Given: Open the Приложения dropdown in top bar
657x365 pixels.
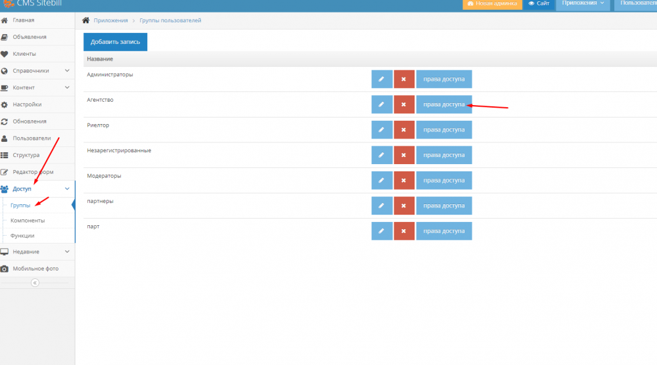Looking at the screenshot, I should 583,4.
